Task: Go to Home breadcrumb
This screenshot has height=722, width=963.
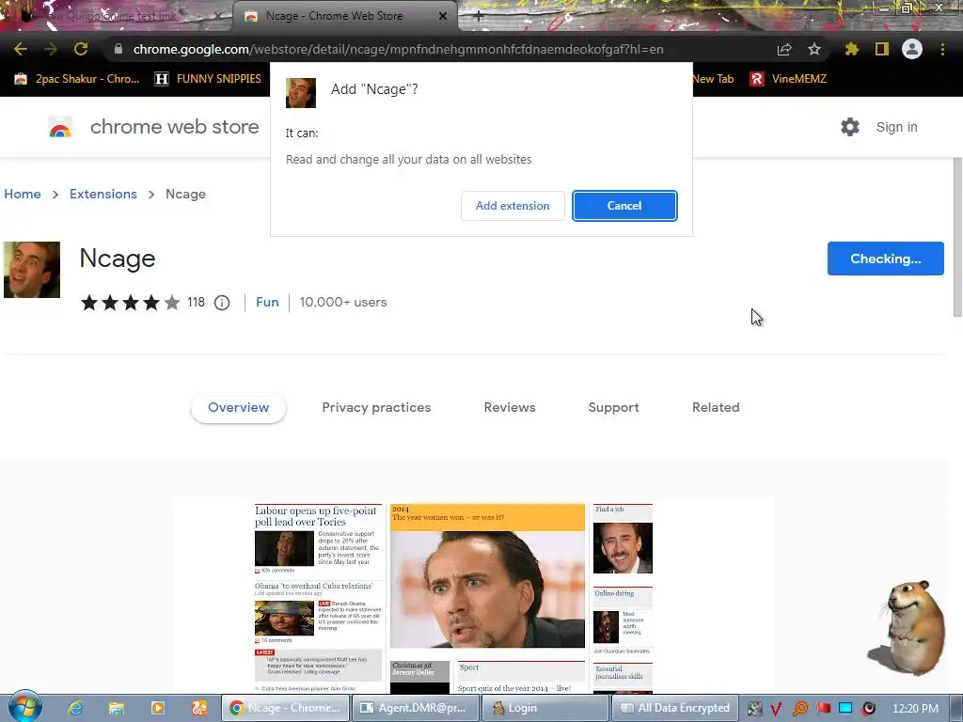Action: pyautogui.click(x=23, y=194)
